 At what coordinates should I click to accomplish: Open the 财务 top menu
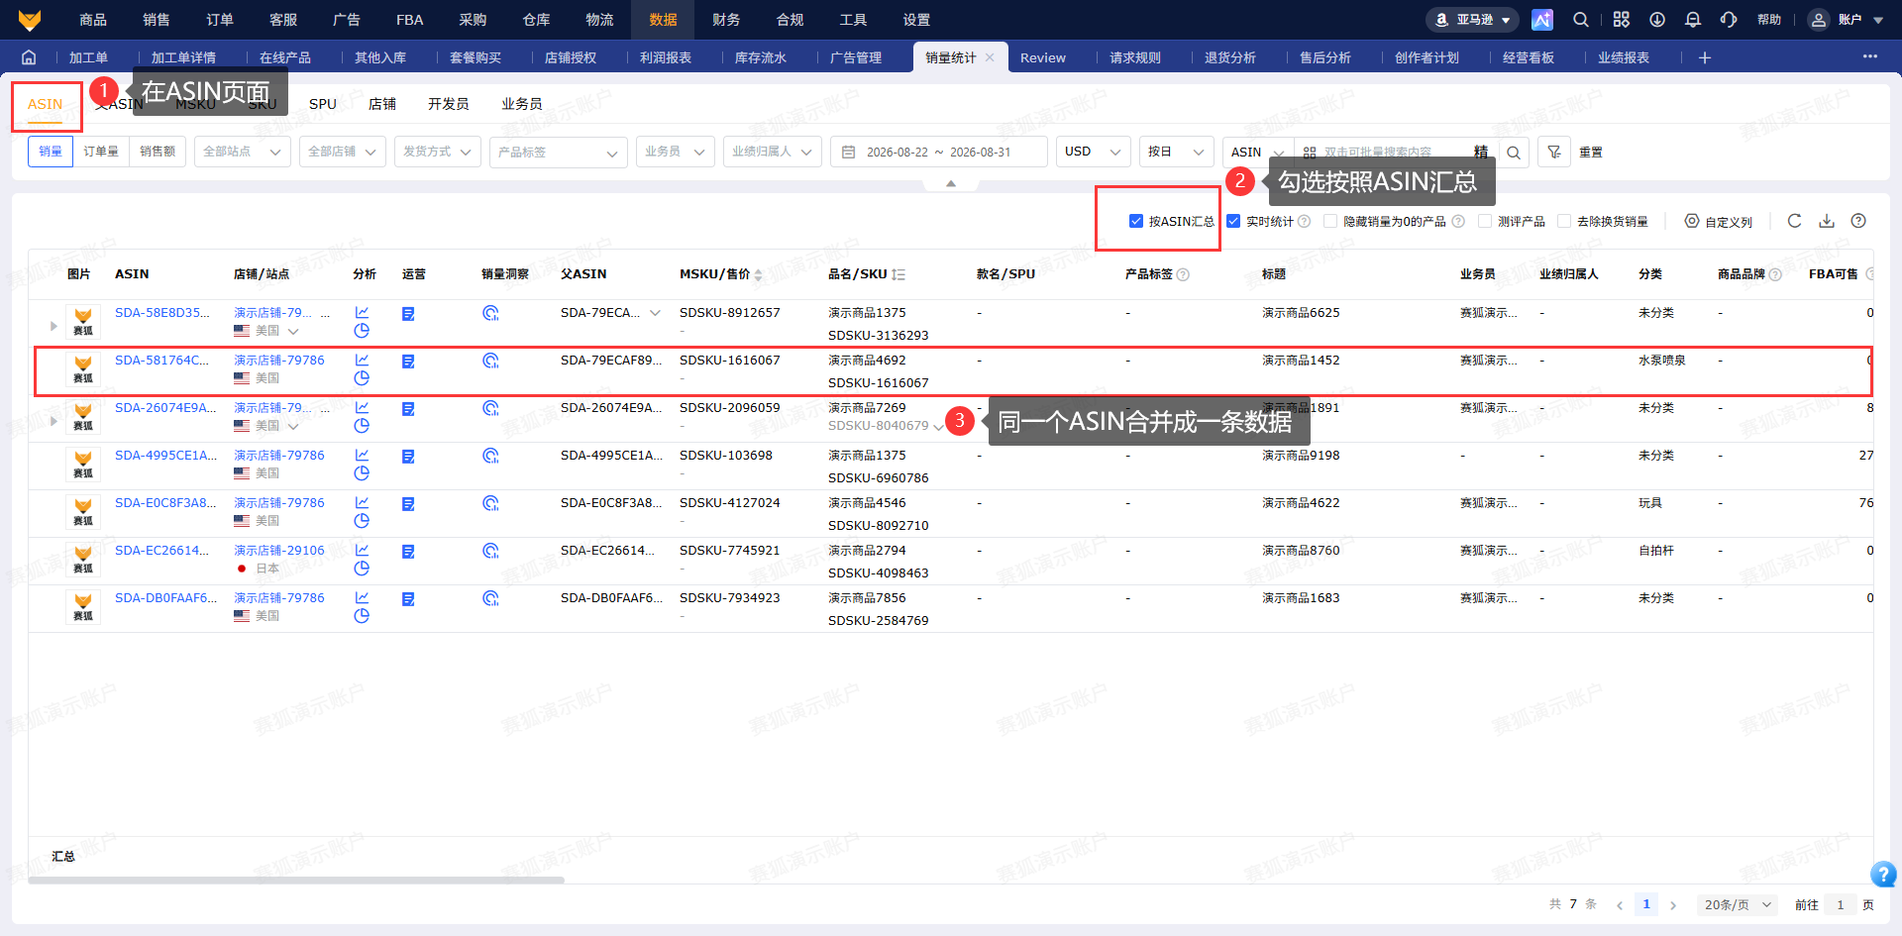coord(726,20)
